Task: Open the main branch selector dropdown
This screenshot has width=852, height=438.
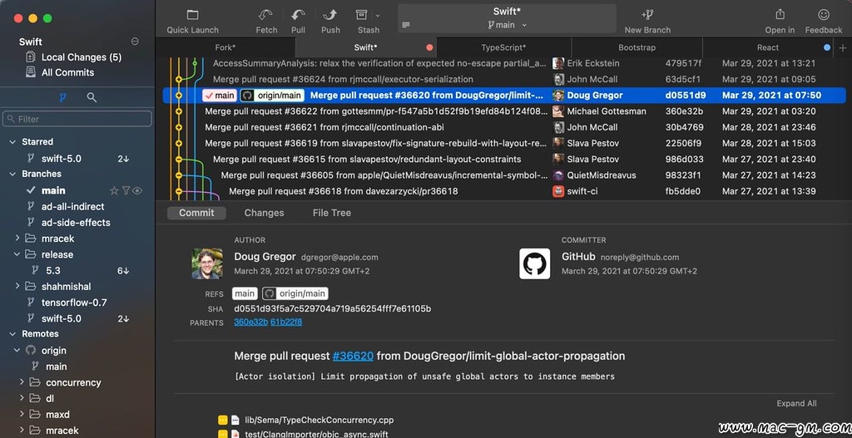Action: (x=507, y=25)
